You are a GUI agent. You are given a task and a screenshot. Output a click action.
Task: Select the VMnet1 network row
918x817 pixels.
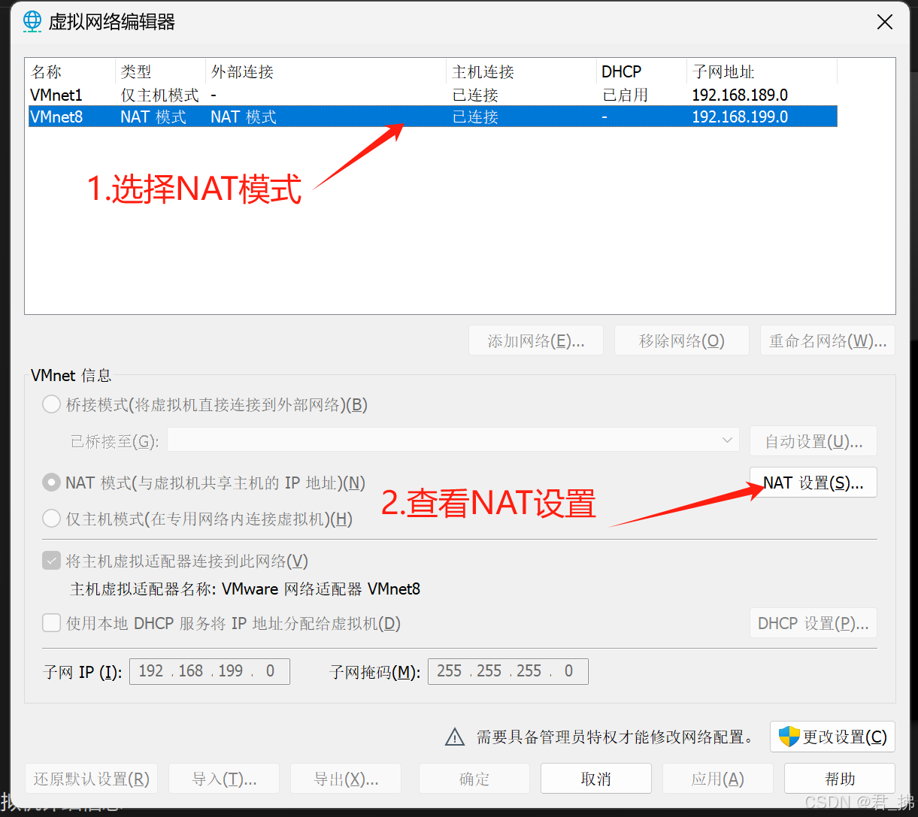[x=432, y=95]
